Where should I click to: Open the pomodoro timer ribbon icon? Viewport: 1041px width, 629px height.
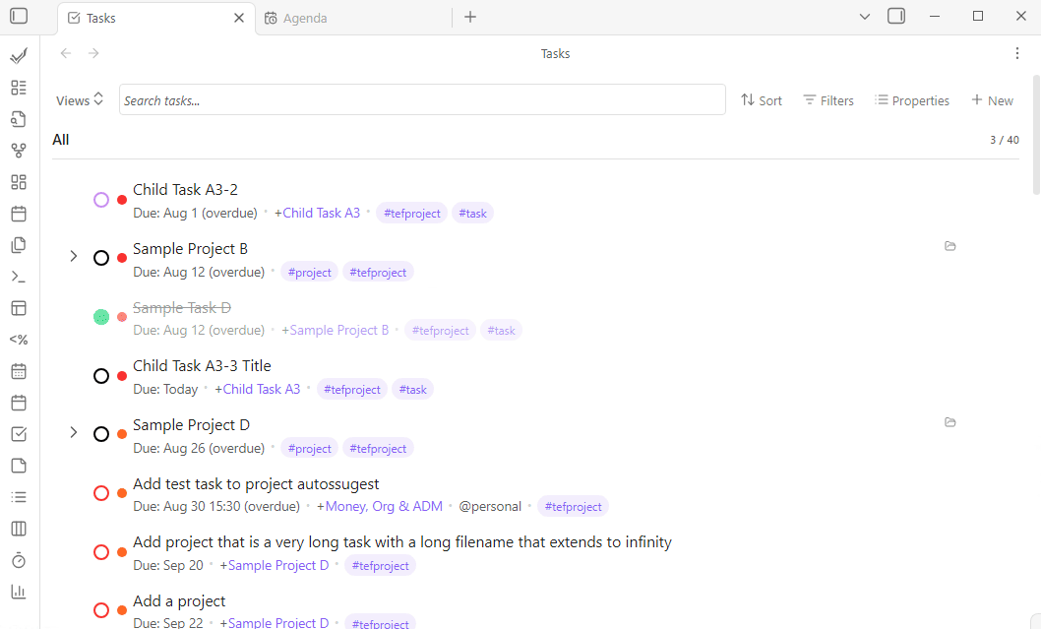click(19, 560)
